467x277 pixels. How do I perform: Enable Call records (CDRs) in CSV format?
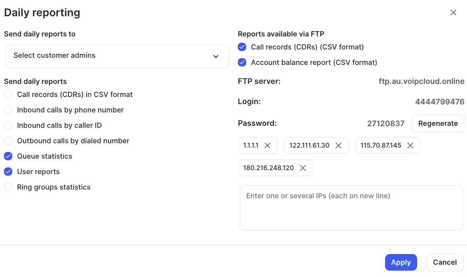pos(8,95)
